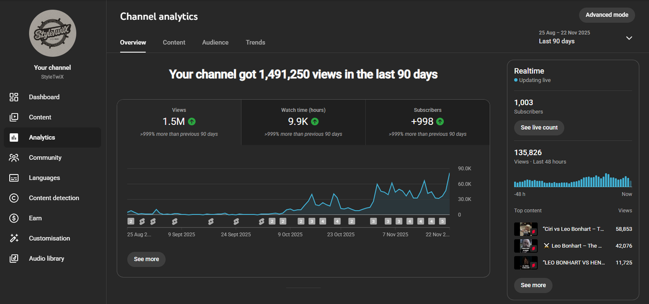
Task: Click the green arrow beside Watch time
Action: click(315, 121)
